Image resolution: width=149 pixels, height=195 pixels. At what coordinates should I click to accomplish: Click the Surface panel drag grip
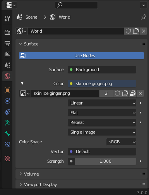point(143,44)
